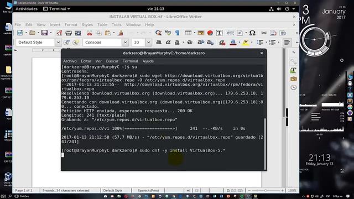Expand the GNOME system power menu arrow

click(294, 9)
